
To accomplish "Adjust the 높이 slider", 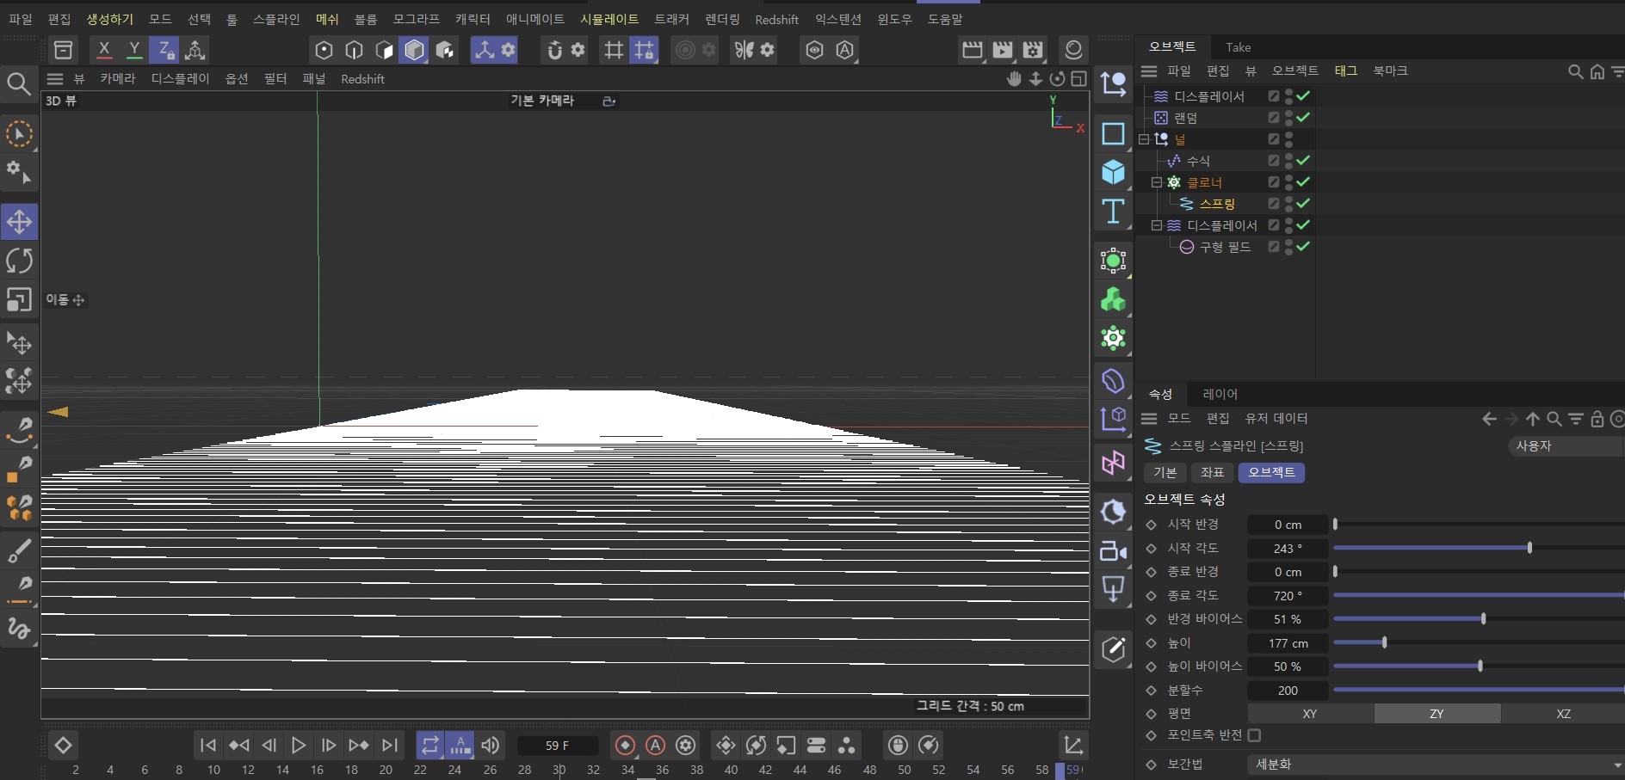I will coord(1479,642).
